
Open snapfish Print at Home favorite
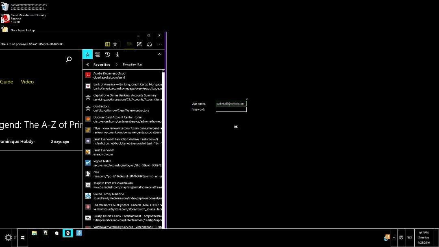coord(123,185)
